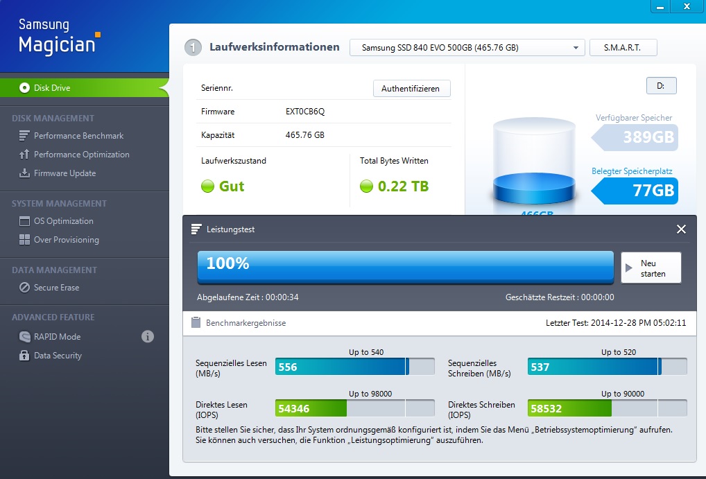706x479 pixels.
Task: Click the 100% benchmark progress bar
Action: tap(405, 268)
